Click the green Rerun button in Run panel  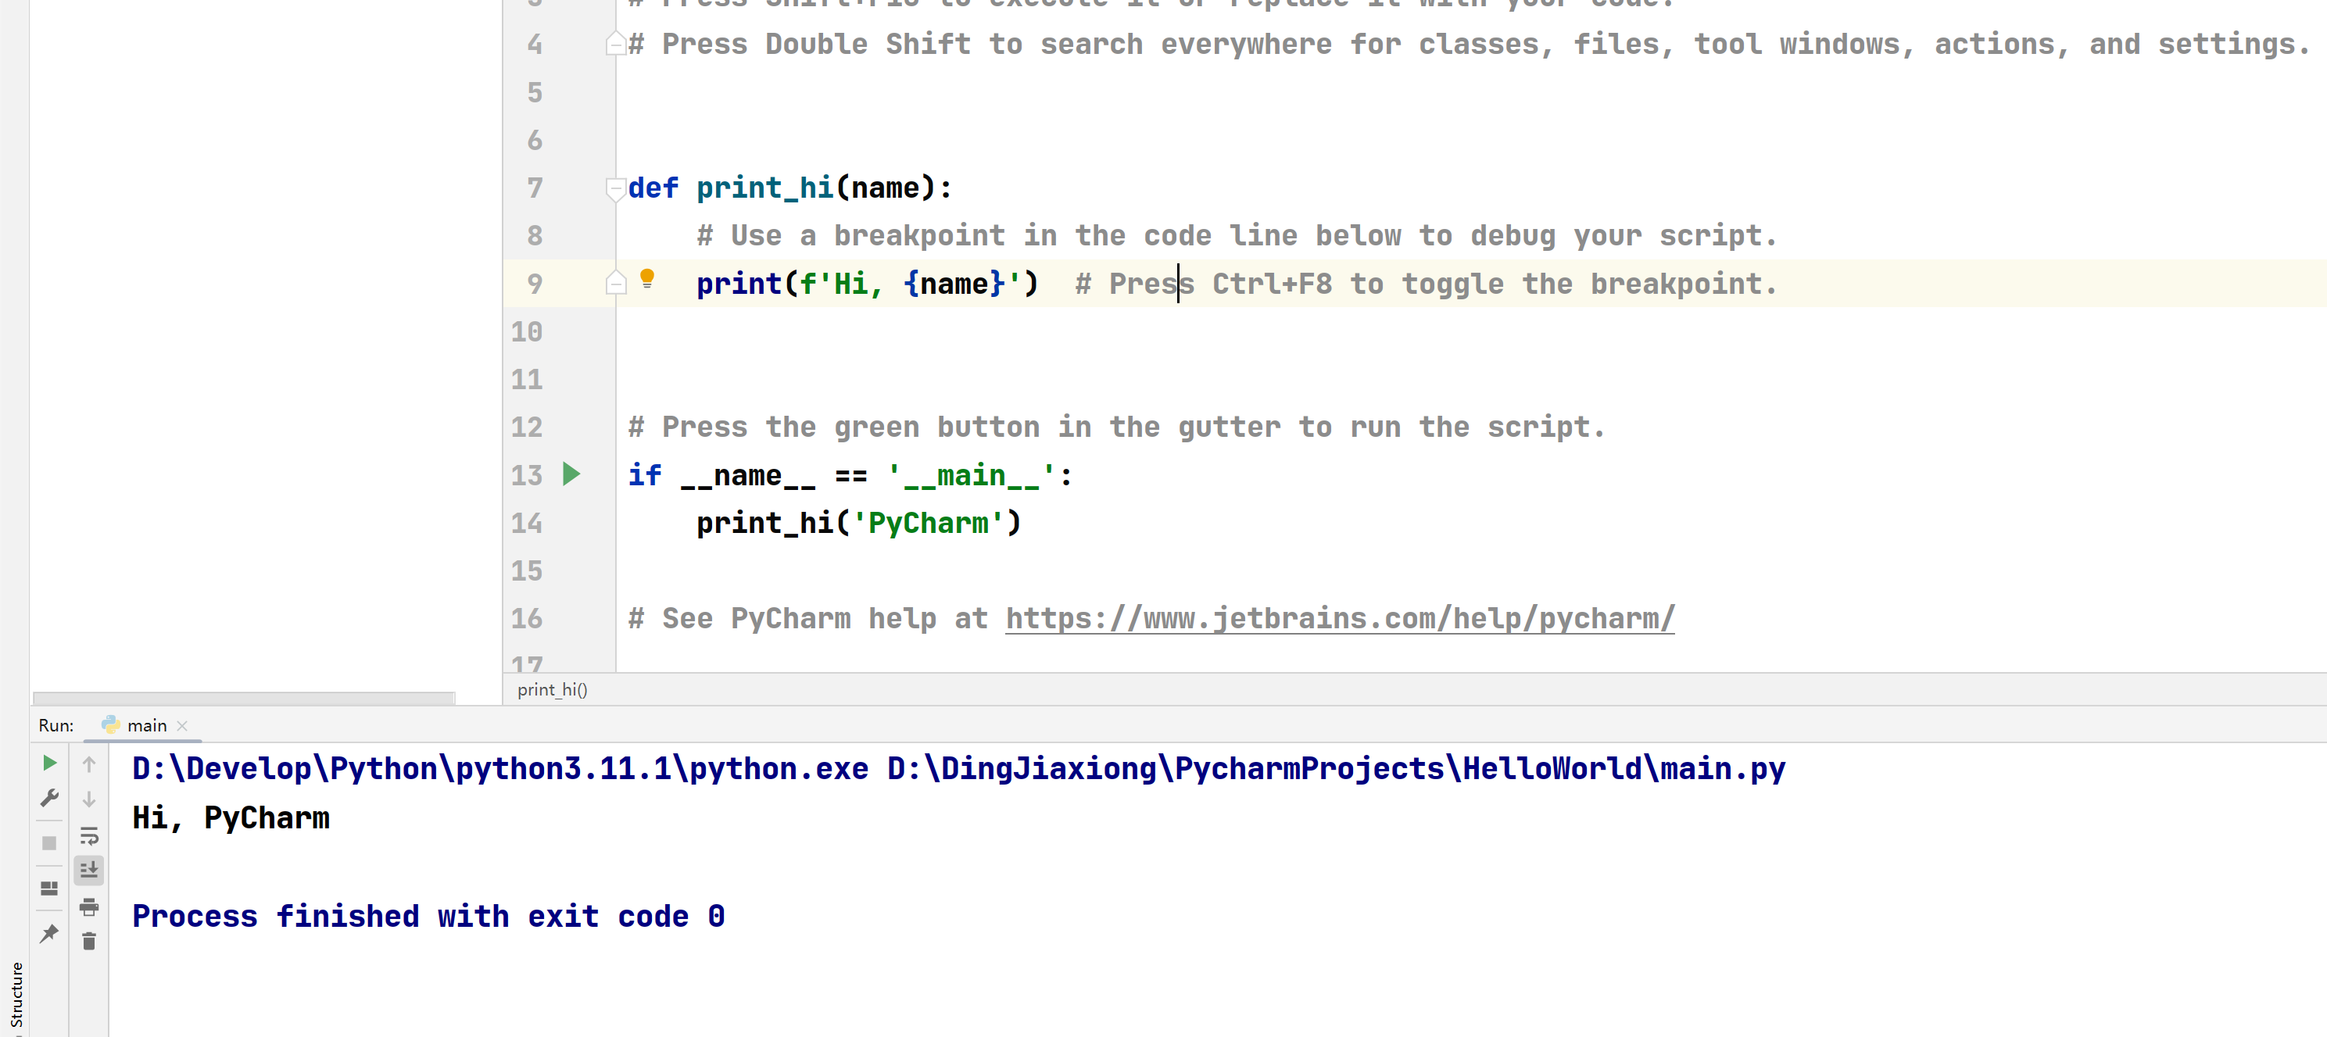click(x=50, y=763)
